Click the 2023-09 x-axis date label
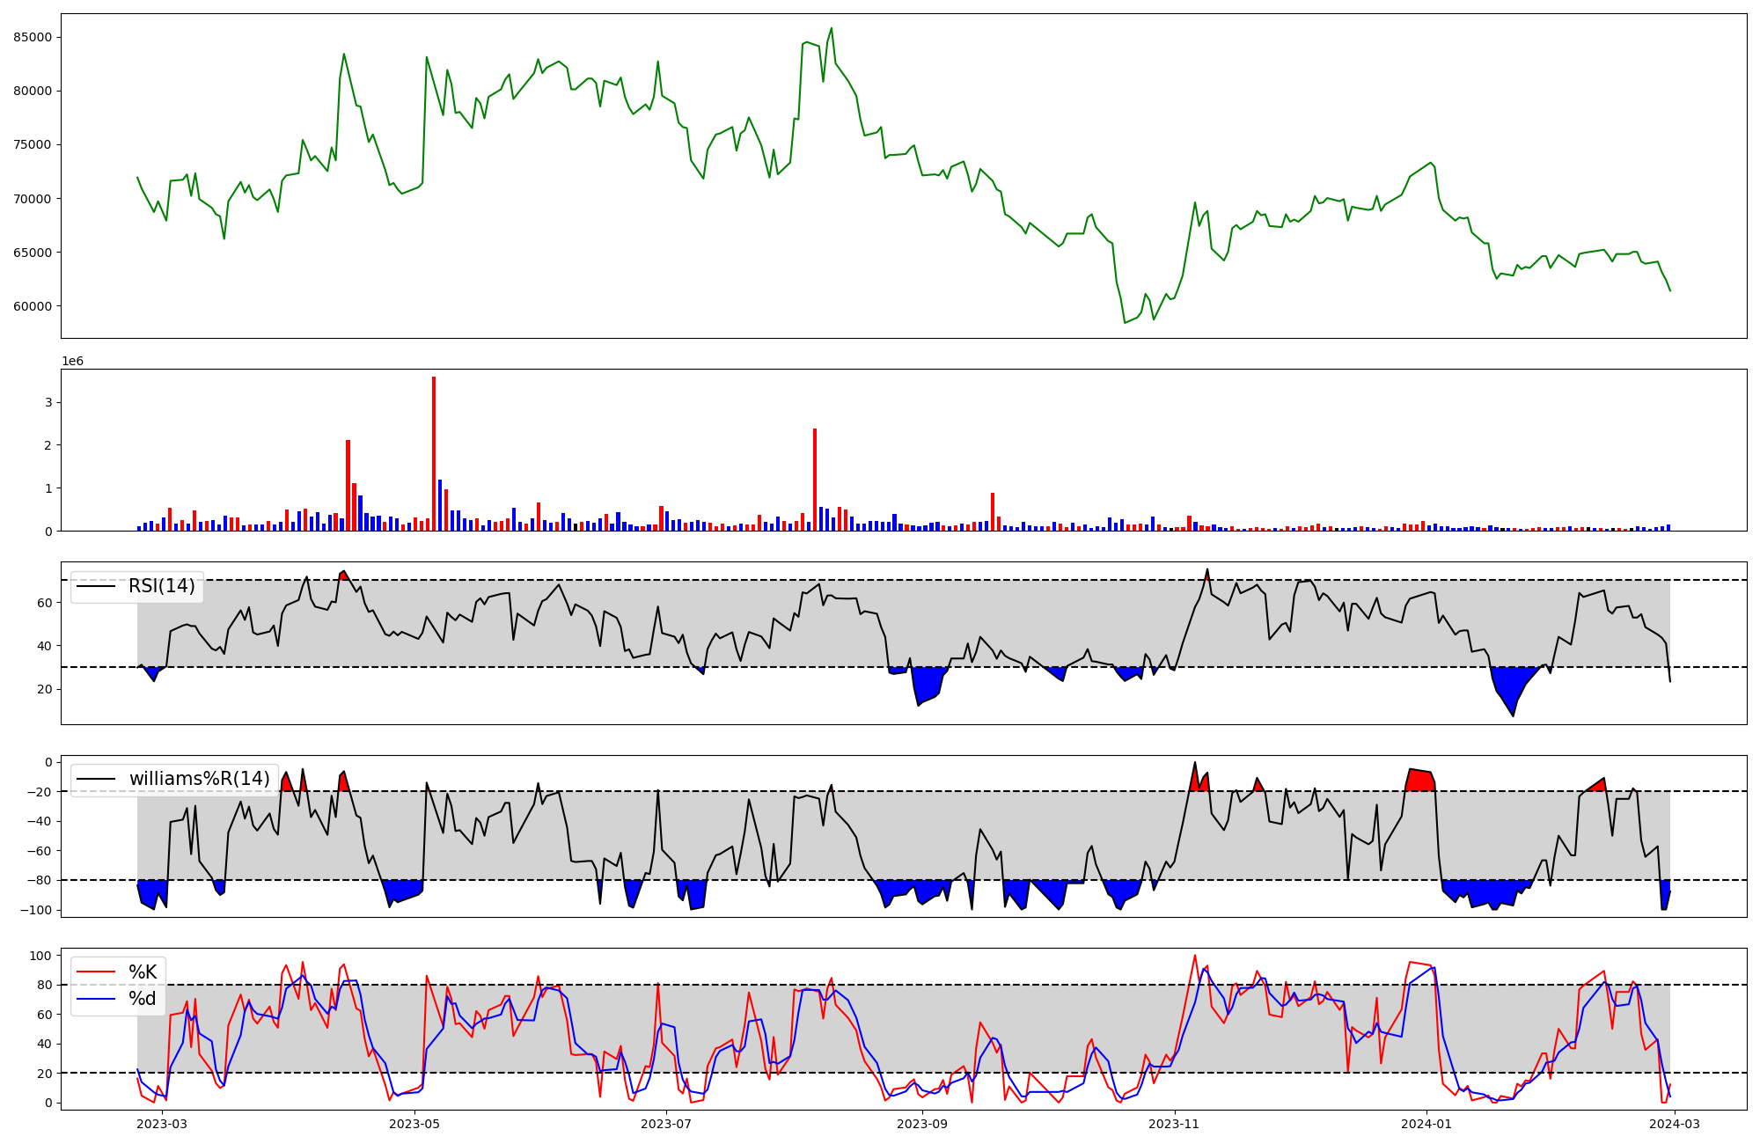 pos(922,1124)
